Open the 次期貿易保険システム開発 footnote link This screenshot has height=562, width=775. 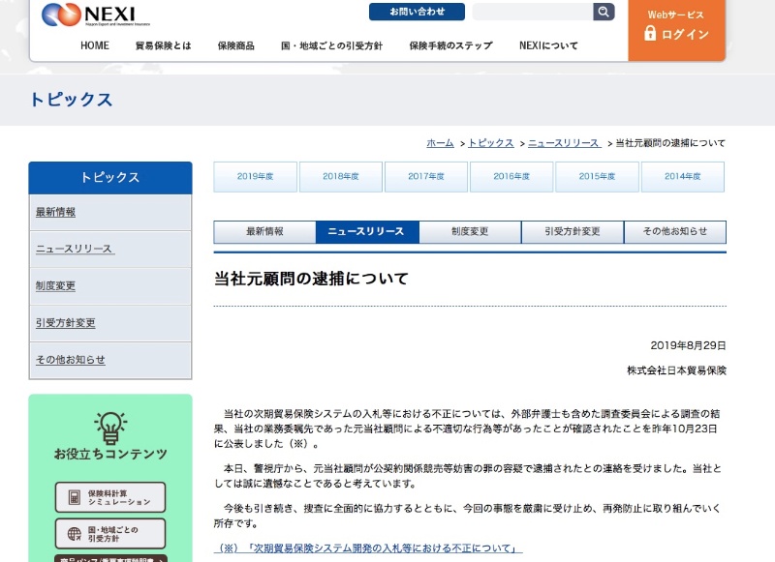pyautogui.click(x=368, y=548)
